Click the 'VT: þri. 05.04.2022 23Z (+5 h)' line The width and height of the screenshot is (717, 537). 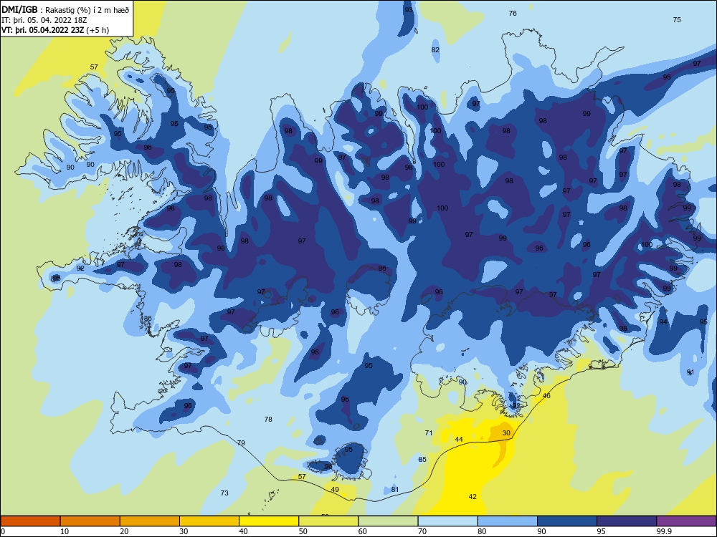click(55, 30)
